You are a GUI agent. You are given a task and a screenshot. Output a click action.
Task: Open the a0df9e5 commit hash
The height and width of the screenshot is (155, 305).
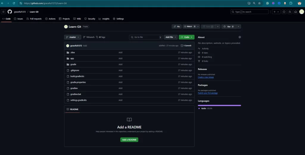162,46
